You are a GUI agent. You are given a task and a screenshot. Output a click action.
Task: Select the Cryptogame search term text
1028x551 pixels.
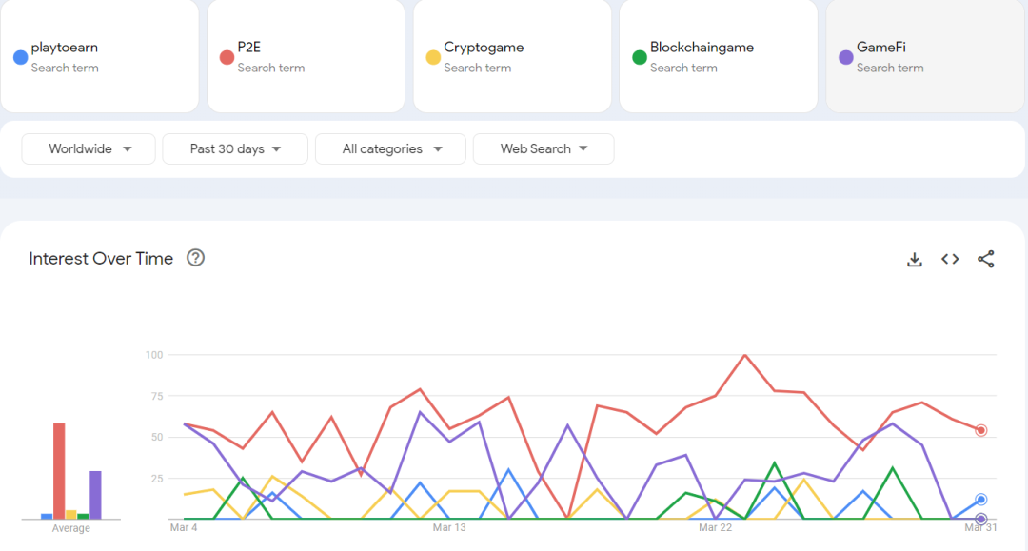click(x=484, y=48)
